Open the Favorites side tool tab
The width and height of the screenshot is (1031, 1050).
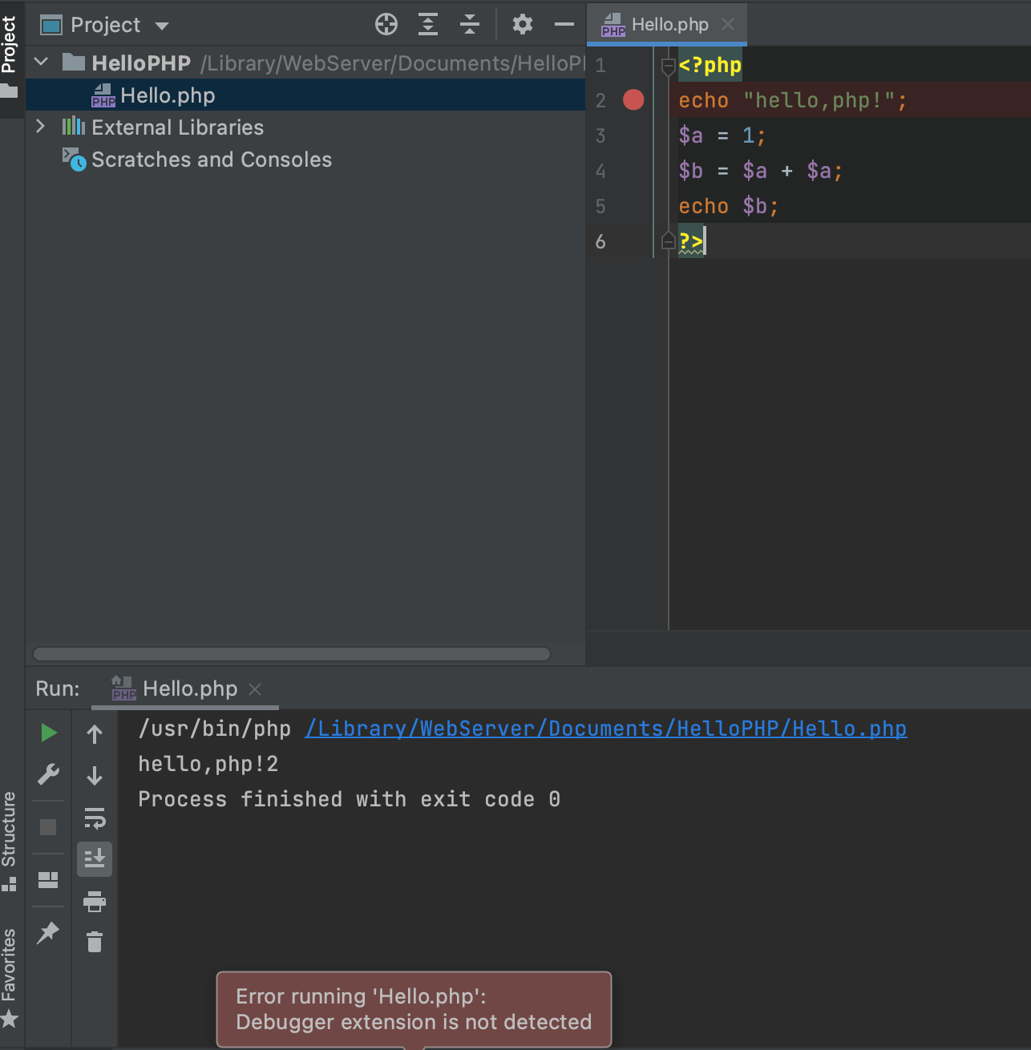pyautogui.click(x=10, y=978)
